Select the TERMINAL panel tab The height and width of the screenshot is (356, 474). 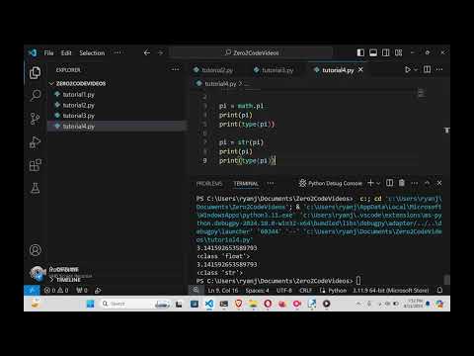coord(246,184)
